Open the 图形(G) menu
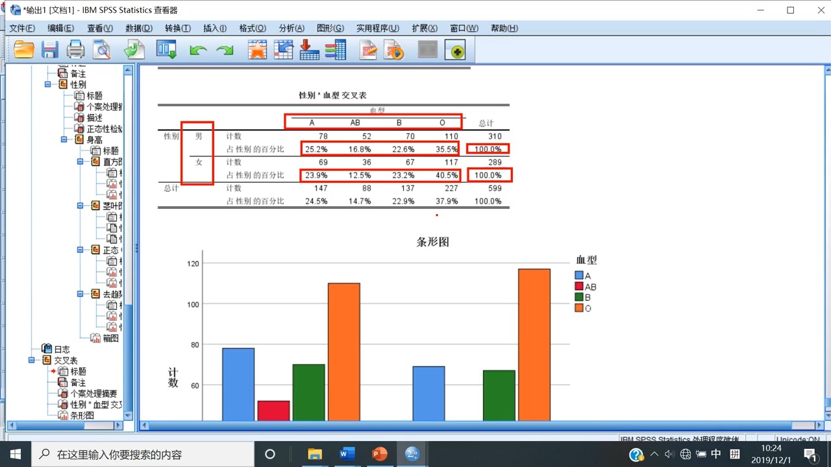831x467 pixels. pos(330,29)
